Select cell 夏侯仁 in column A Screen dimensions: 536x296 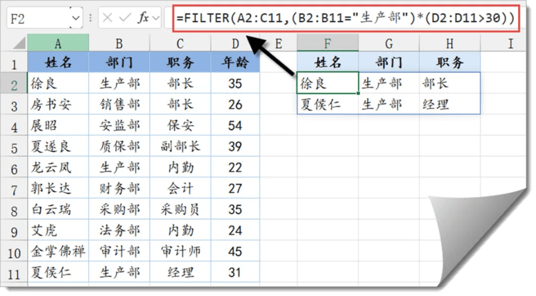point(58,272)
